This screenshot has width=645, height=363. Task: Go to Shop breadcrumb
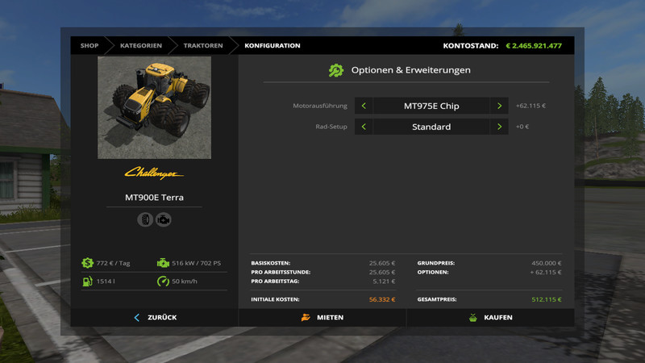click(x=89, y=46)
